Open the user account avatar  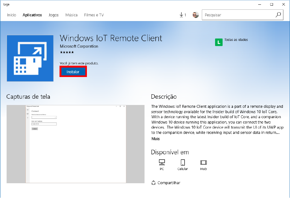(x=196, y=15)
